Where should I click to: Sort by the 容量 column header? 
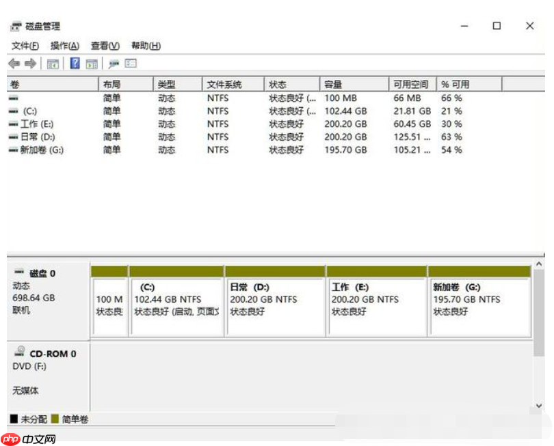click(353, 84)
